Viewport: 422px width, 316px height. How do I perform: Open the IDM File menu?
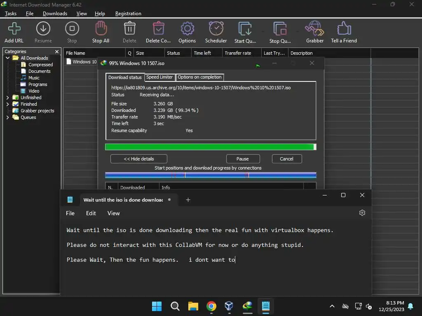30,14
